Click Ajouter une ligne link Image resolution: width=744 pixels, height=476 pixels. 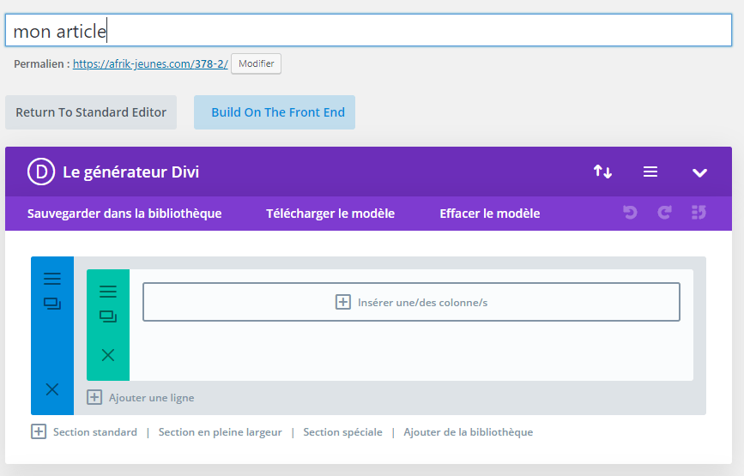coord(151,397)
